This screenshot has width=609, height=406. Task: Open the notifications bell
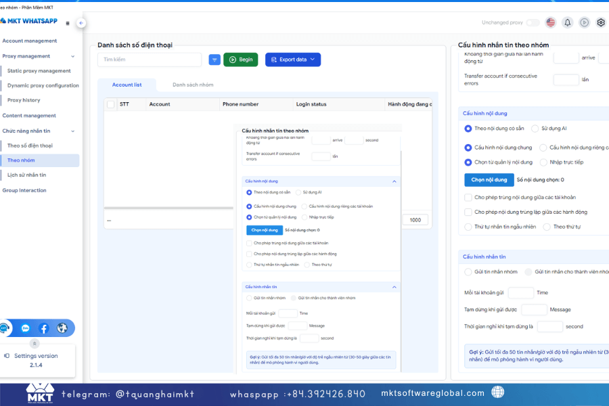tap(567, 22)
